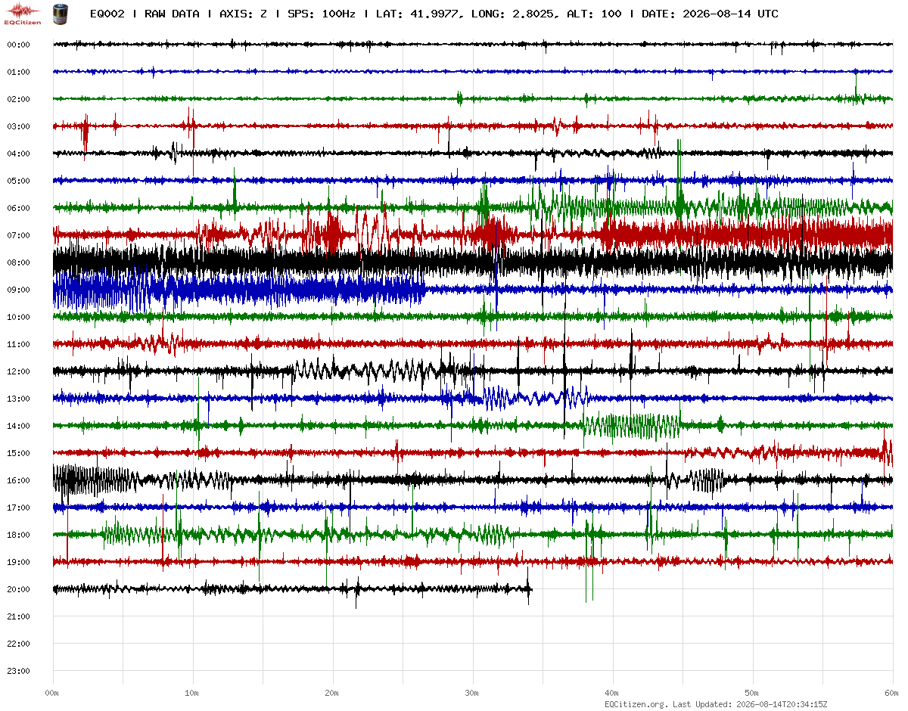Click the 20m minute axis label
The height and width of the screenshot is (711, 908).
pyautogui.click(x=332, y=693)
